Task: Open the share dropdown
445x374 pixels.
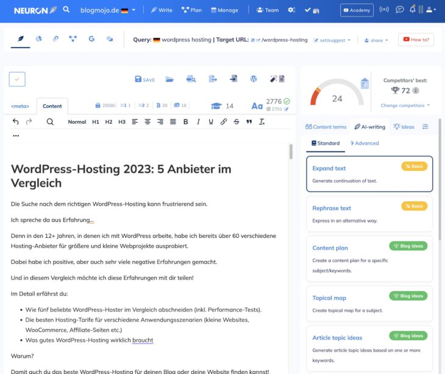Action: point(376,40)
